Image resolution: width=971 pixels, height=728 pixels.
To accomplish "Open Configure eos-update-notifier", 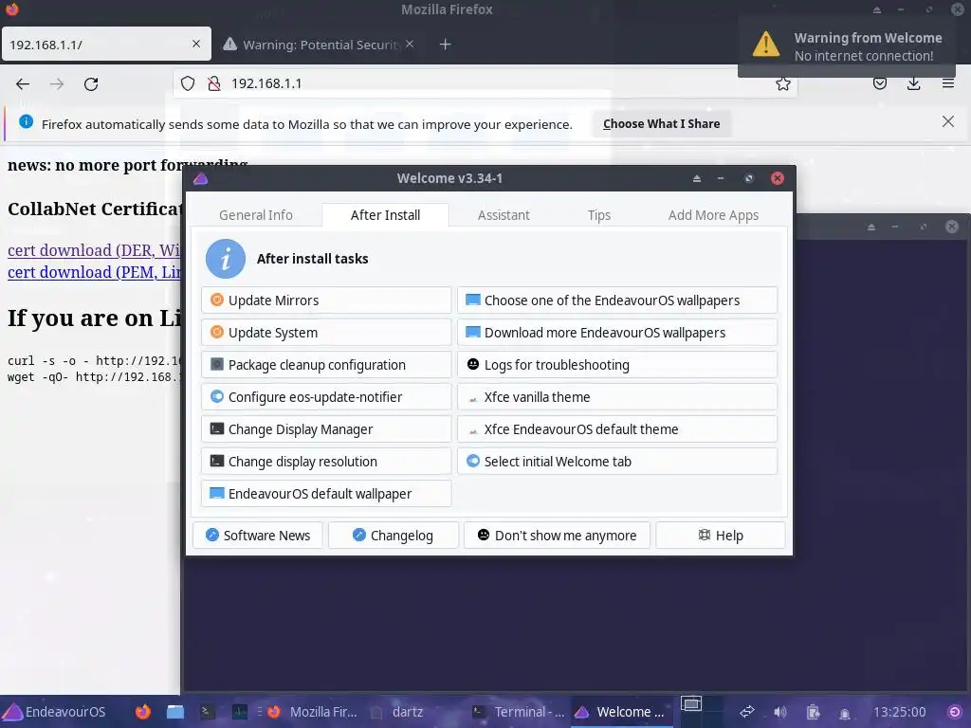I will (326, 397).
